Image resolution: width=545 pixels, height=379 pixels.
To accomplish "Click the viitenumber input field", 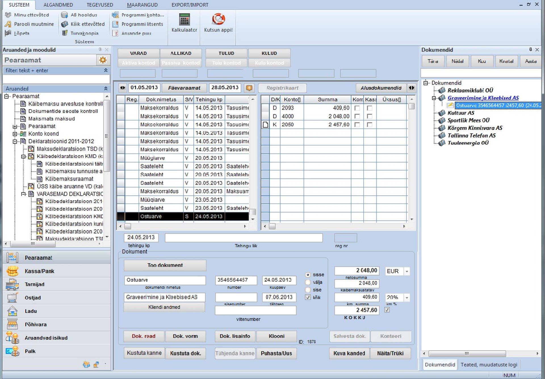I will pos(255,310).
